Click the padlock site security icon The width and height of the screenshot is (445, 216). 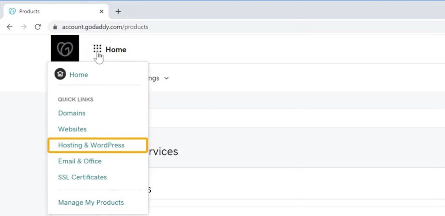click(55, 27)
